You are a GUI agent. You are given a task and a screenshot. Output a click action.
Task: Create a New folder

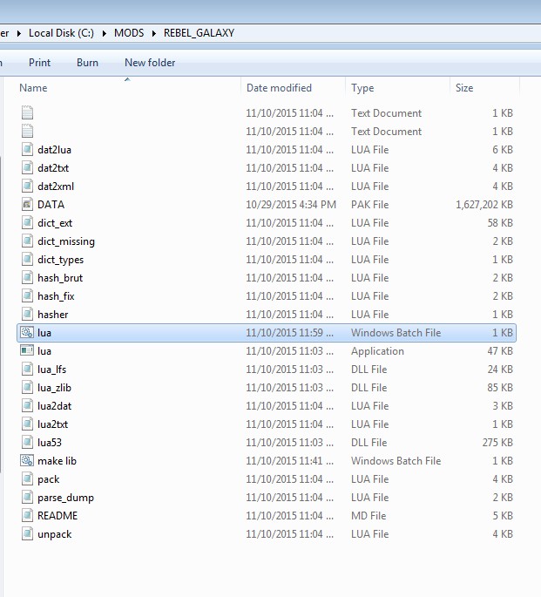tap(150, 63)
